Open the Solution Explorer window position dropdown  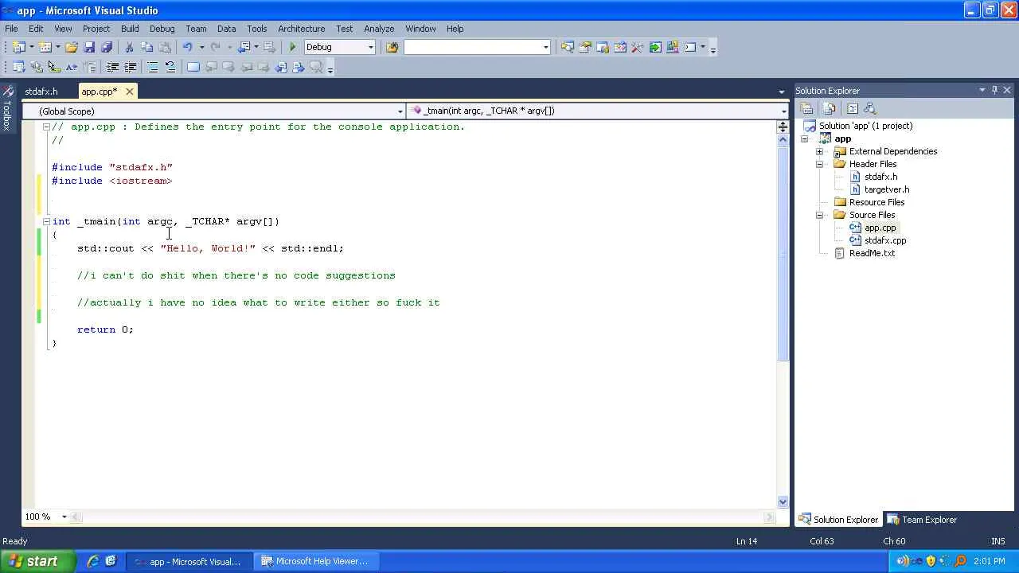pyautogui.click(x=982, y=90)
